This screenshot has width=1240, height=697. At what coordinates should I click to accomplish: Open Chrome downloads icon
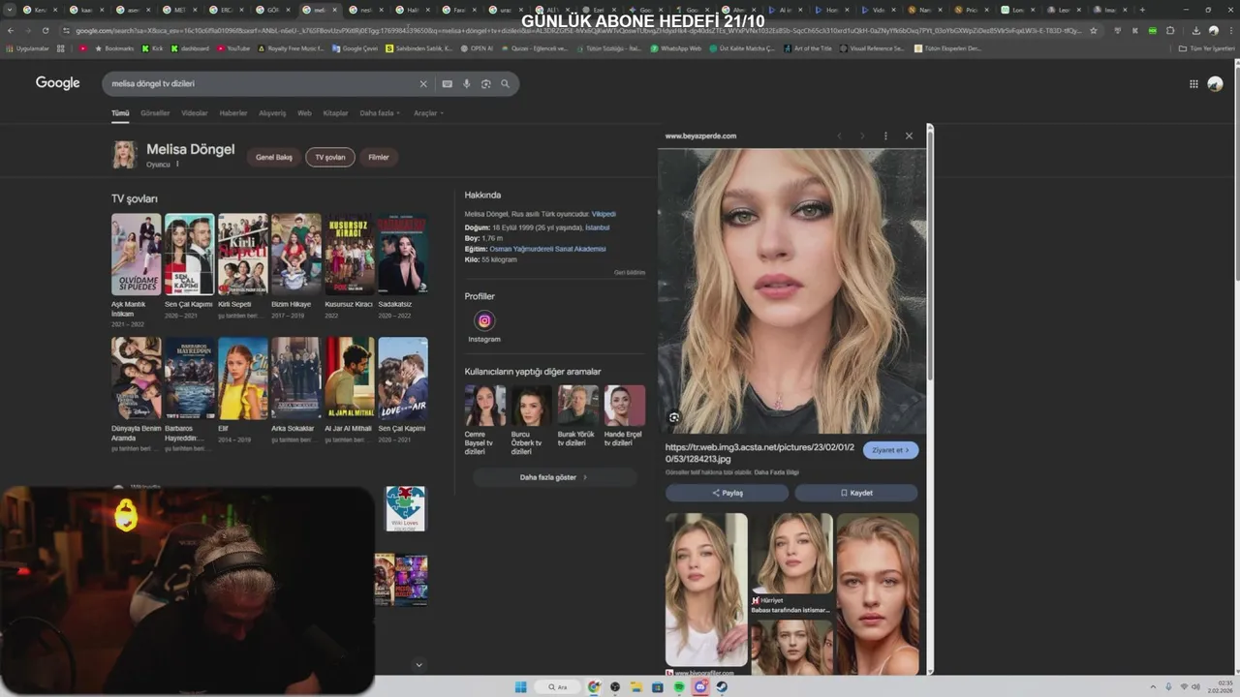(1195, 30)
